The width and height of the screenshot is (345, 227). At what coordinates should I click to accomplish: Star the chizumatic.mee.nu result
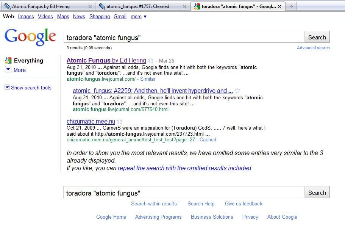click(x=120, y=121)
